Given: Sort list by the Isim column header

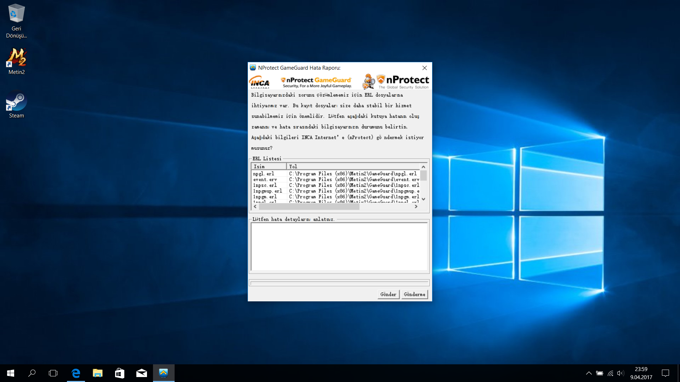Looking at the screenshot, I should pyautogui.click(x=268, y=166).
